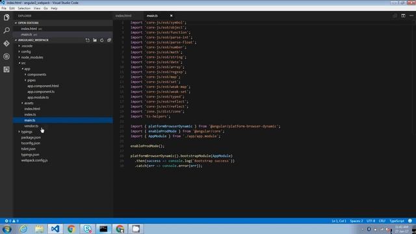This screenshot has width=416, height=234.
Task: Open the File Explorer taskbar icon
Action: coord(39,229)
